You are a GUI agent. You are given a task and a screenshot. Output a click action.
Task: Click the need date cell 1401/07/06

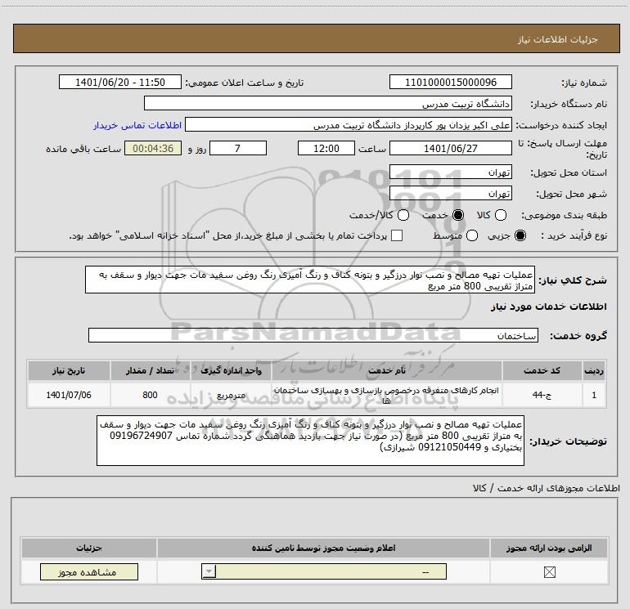click(69, 395)
